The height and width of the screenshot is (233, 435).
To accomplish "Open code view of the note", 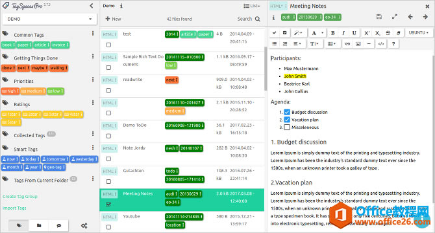I will click(x=381, y=44).
